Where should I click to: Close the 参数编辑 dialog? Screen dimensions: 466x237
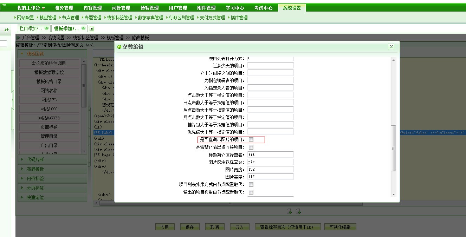click(x=391, y=47)
